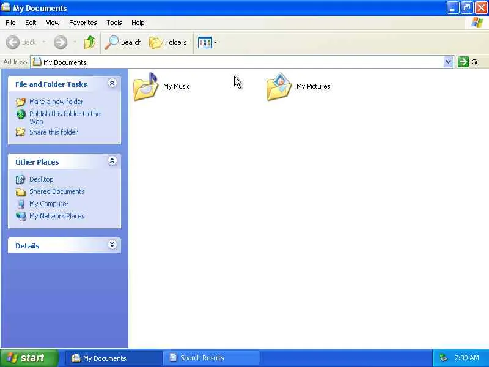The image size is (489, 367).
Task: Open the Help menu
Action: tap(138, 23)
